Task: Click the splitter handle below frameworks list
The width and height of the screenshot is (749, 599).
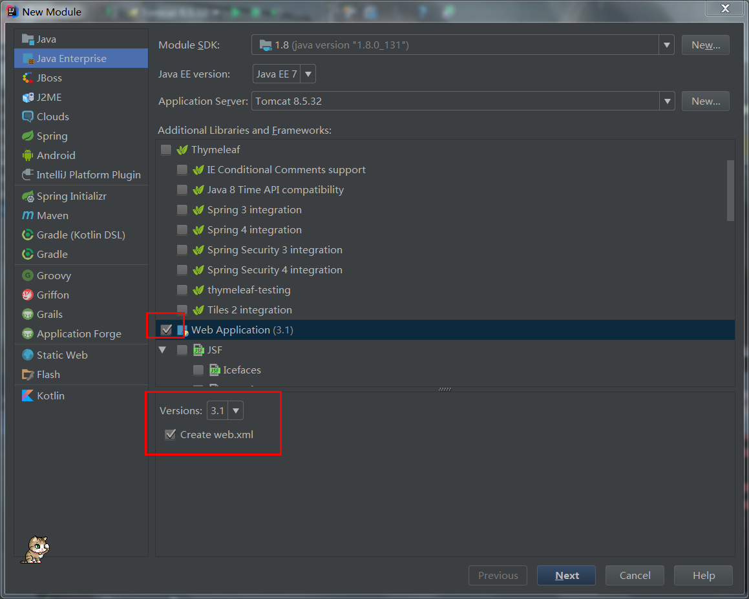Action: (445, 389)
